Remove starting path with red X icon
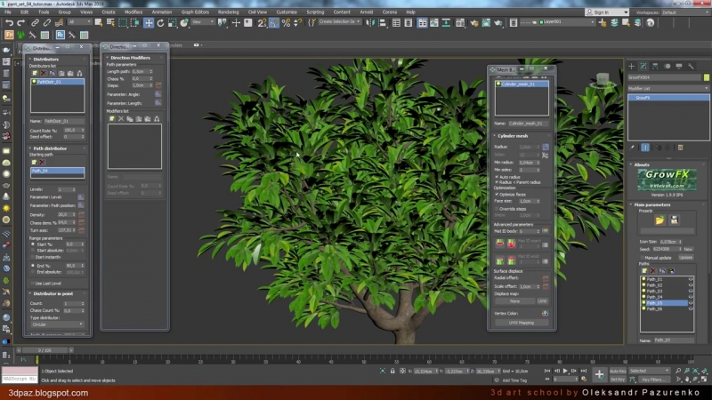712x400 pixels. click(x=42, y=162)
